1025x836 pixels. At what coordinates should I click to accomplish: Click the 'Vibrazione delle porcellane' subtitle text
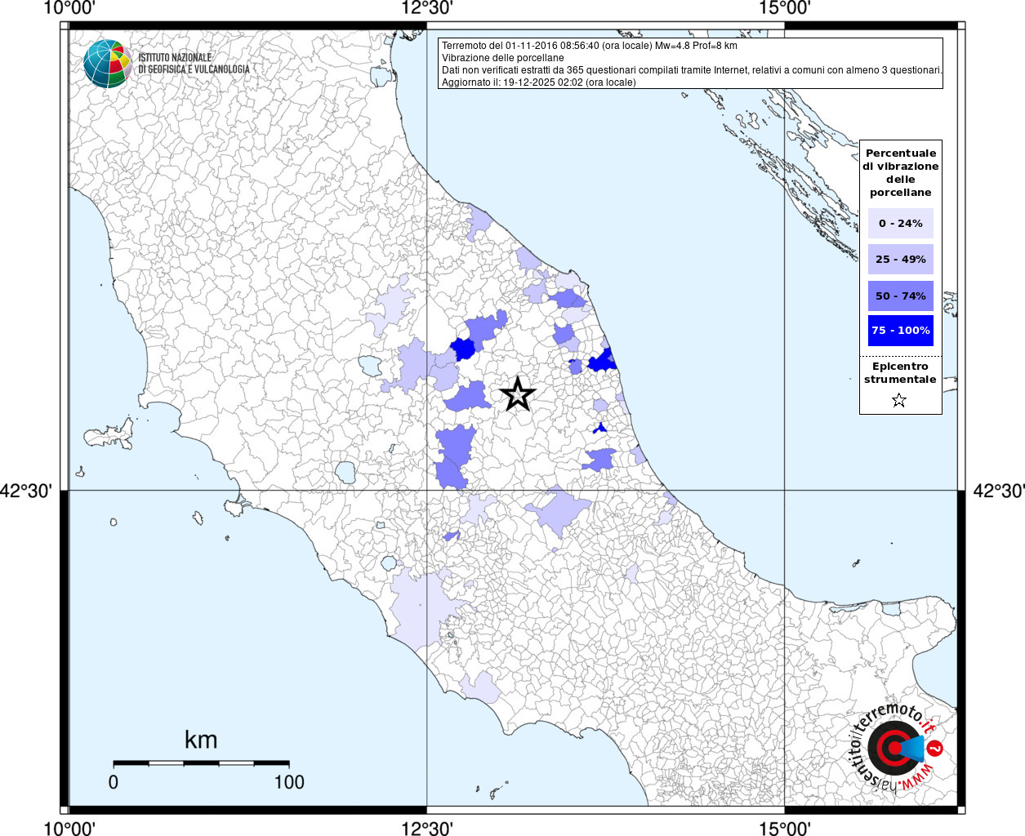[502, 58]
